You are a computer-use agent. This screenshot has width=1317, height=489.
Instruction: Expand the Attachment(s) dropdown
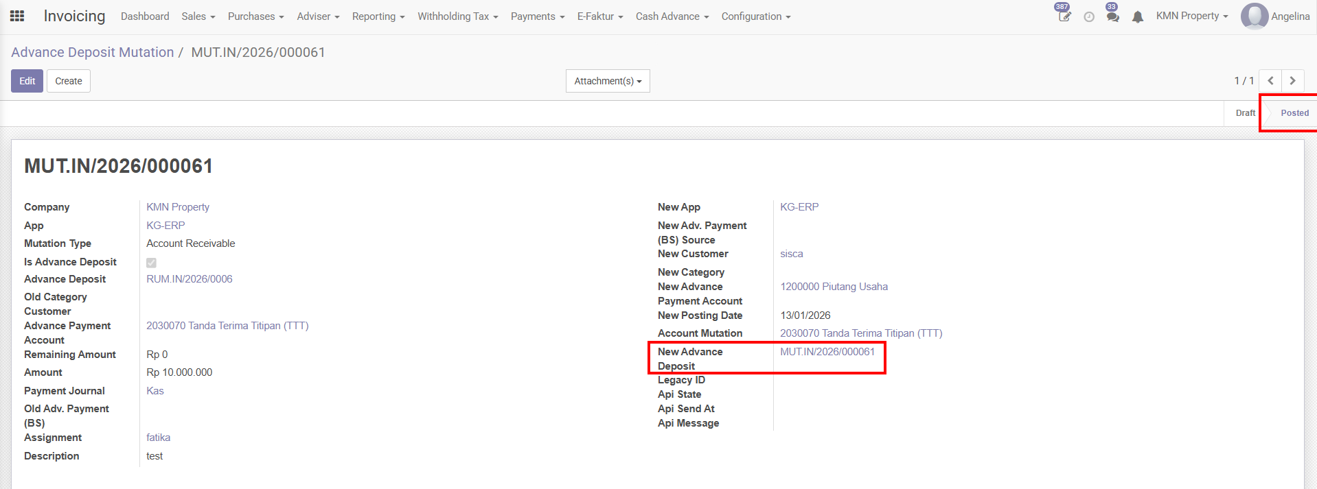point(608,81)
